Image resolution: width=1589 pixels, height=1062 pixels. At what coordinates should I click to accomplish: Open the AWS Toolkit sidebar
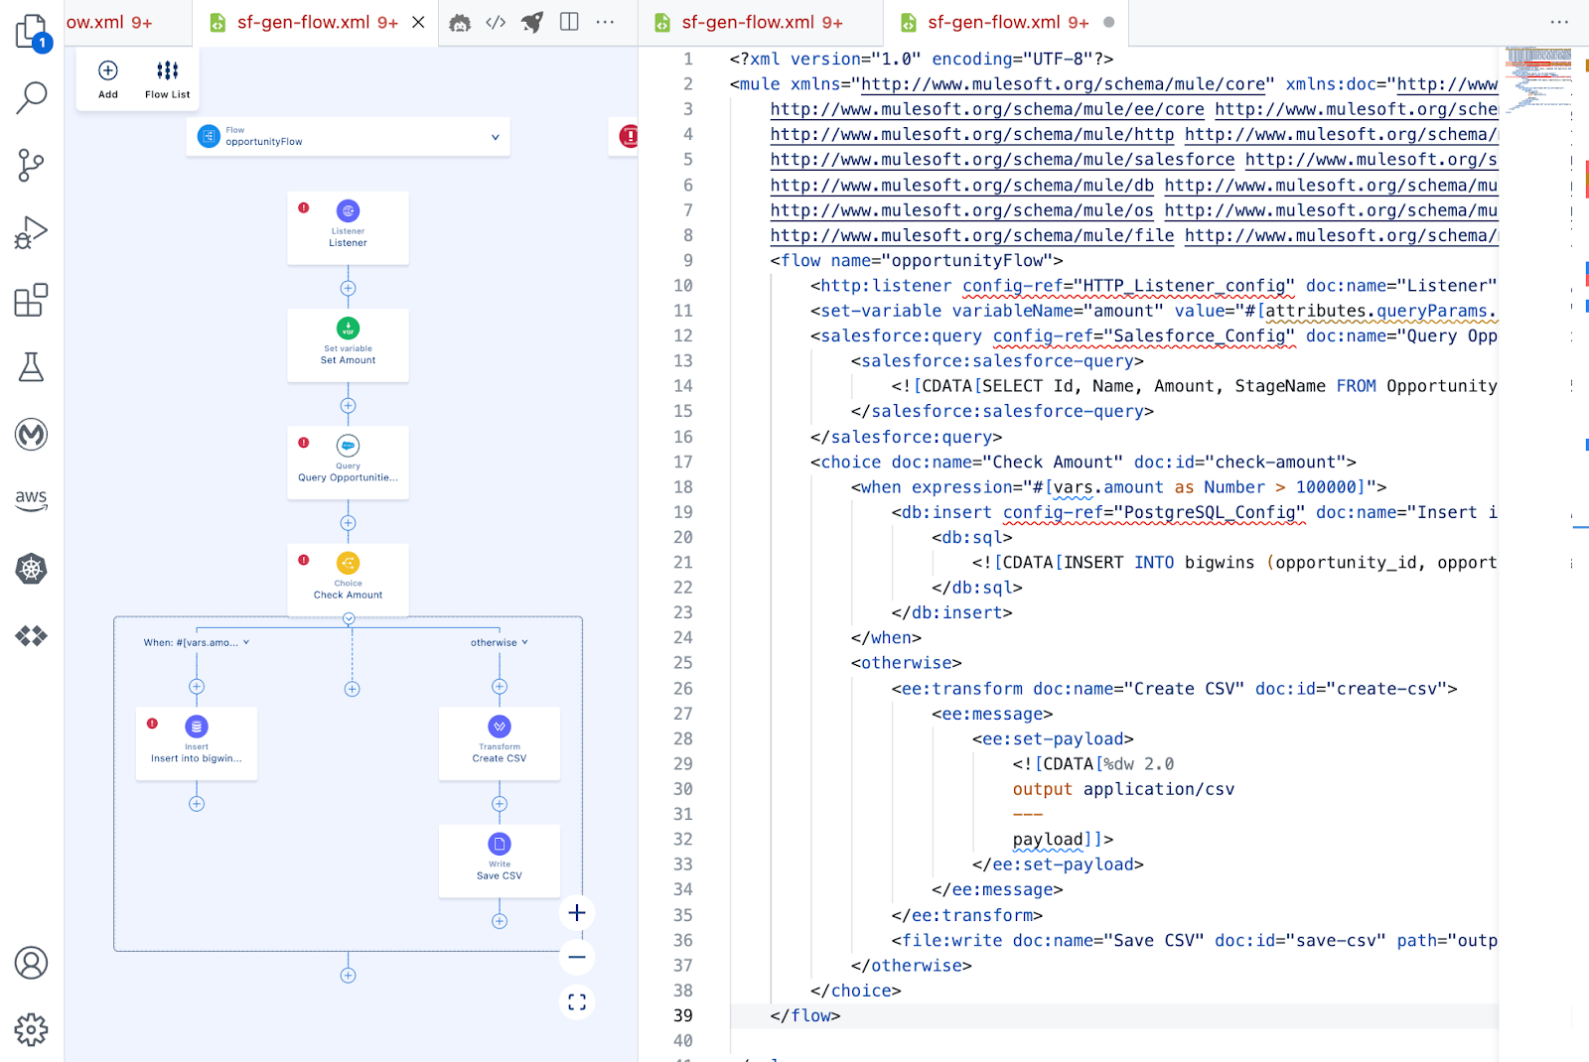(32, 501)
